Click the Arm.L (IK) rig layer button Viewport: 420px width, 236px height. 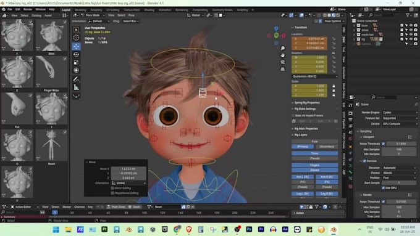coord(303,177)
